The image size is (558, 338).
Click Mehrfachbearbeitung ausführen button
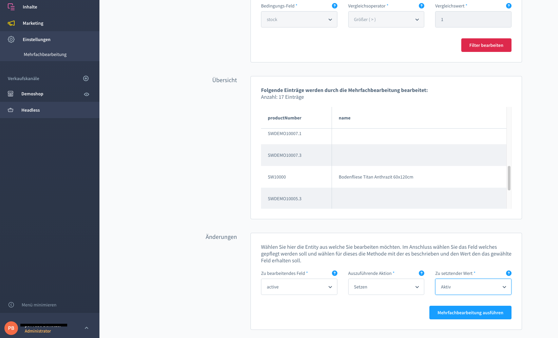click(470, 313)
